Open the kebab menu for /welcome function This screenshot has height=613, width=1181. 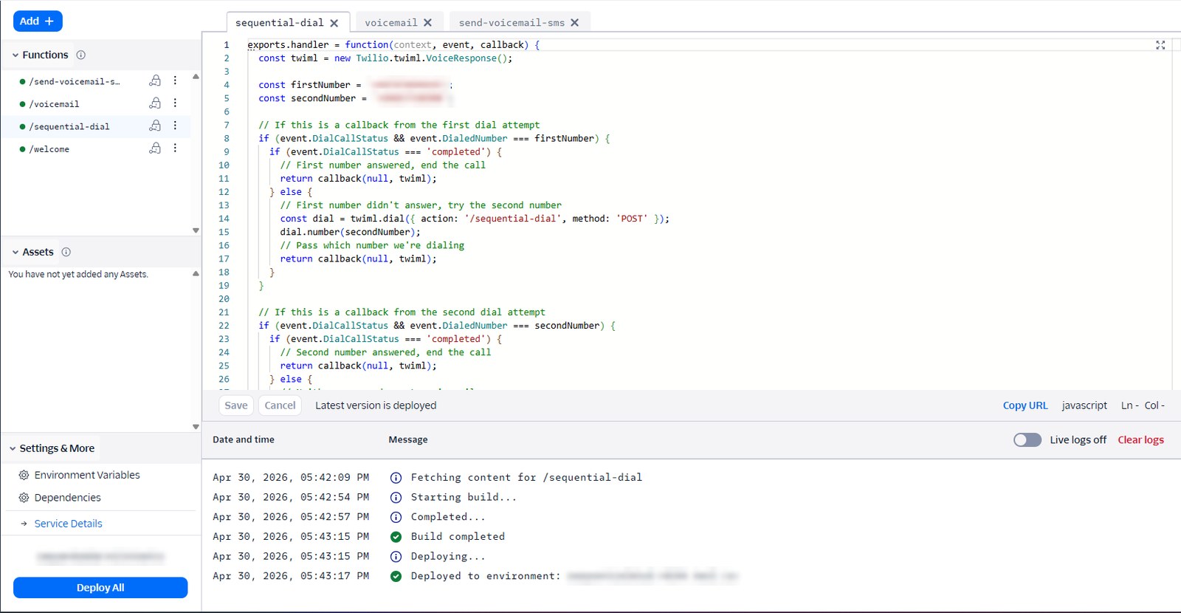pos(175,148)
